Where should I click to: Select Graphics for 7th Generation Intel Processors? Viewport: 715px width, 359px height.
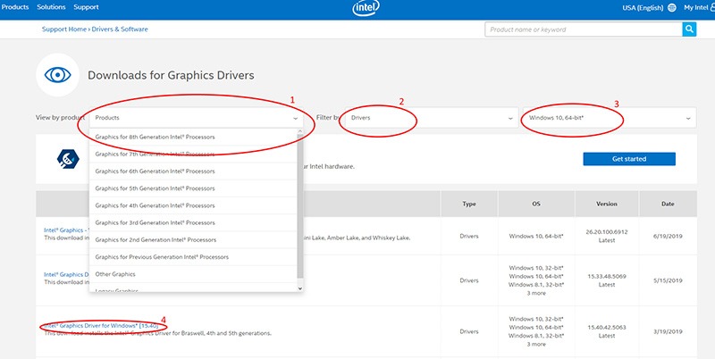pos(193,154)
